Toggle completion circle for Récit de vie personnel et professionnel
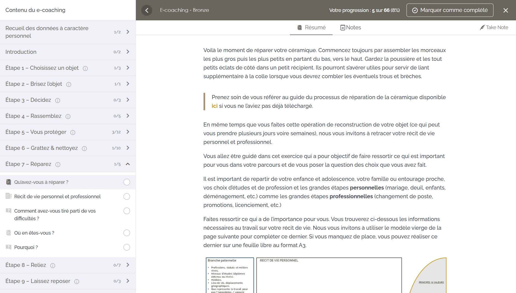 tap(127, 197)
